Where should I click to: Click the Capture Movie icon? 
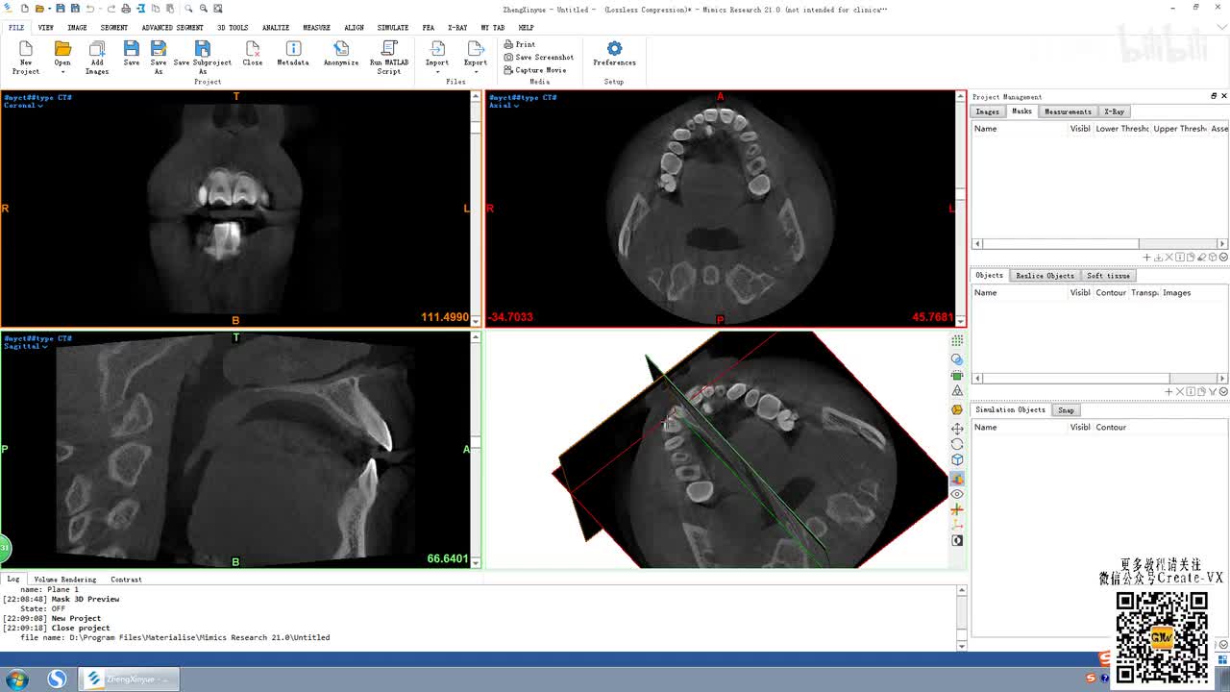509,70
